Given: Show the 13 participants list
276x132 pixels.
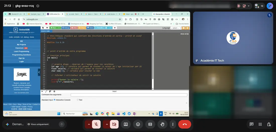Looking at the screenshot, I should pos(259,6).
